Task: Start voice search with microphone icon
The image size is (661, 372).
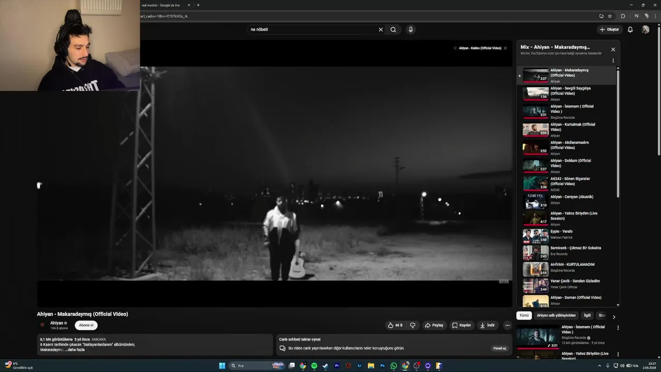Action: coord(411,29)
